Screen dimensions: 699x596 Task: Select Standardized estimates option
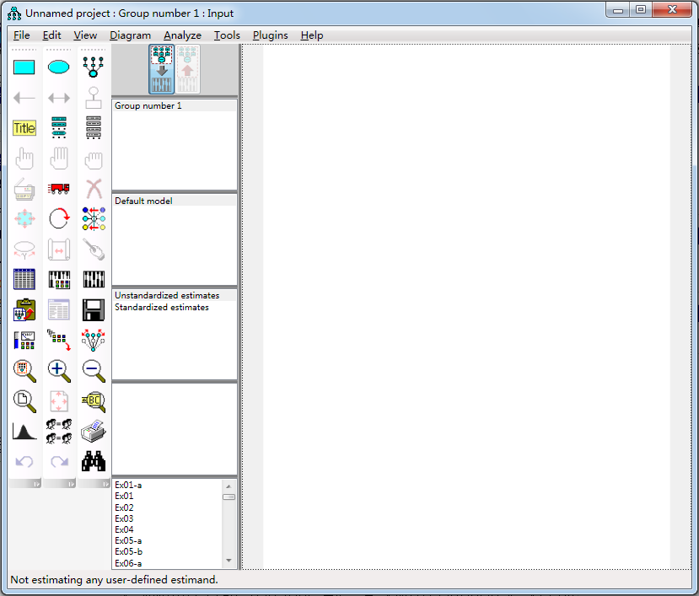tap(162, 308)
